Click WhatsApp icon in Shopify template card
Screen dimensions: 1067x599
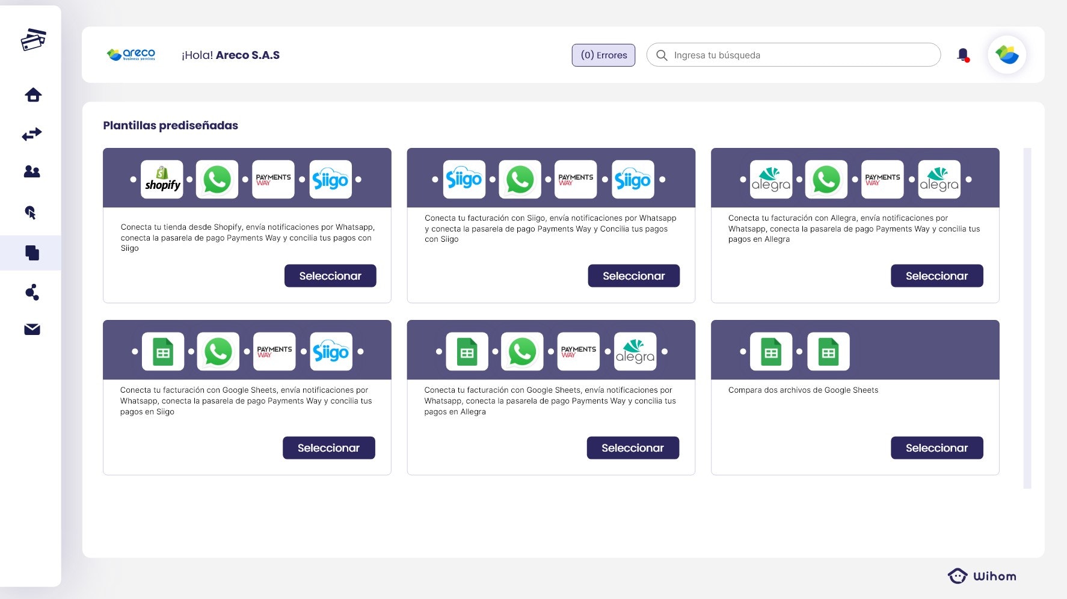(217, 179)
